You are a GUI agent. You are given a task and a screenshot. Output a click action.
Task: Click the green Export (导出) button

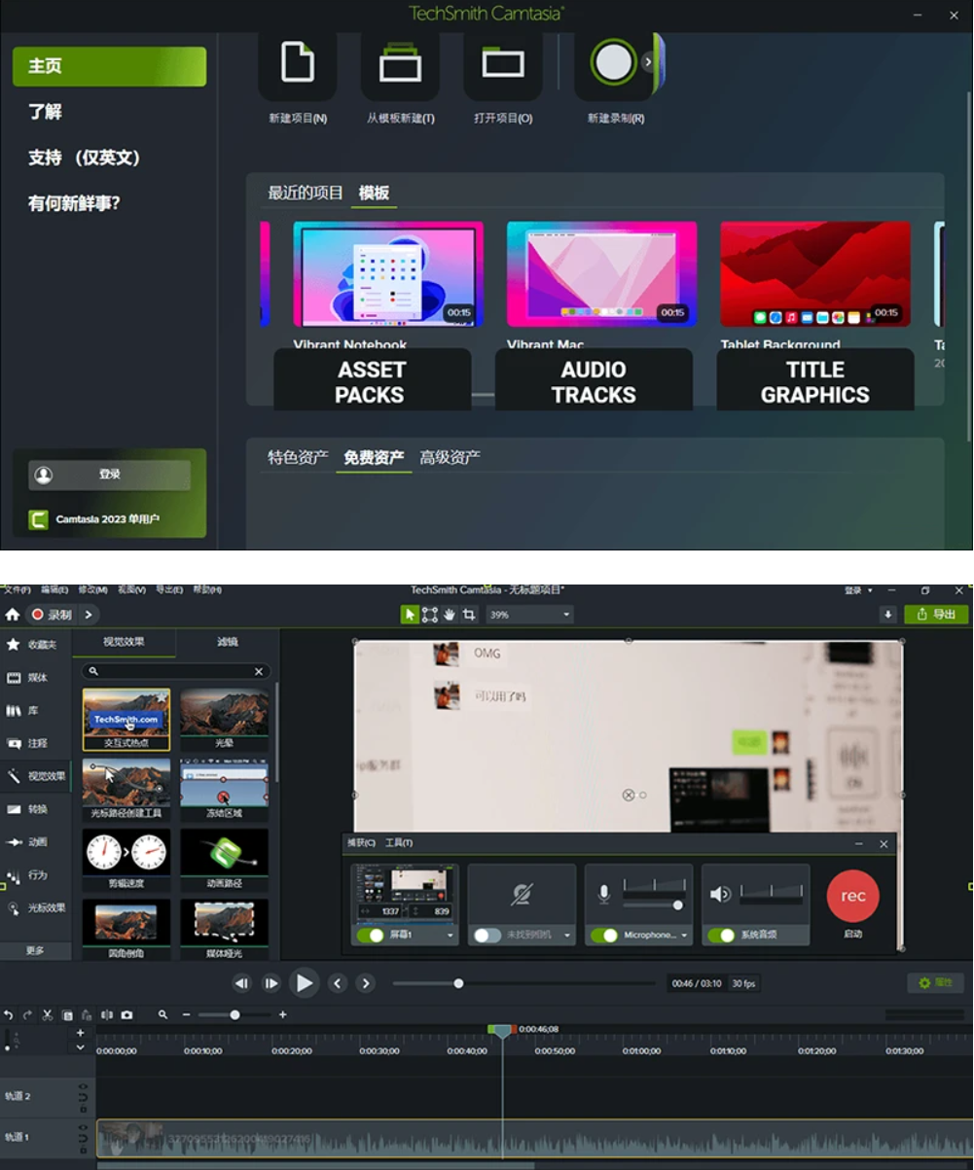936,615
